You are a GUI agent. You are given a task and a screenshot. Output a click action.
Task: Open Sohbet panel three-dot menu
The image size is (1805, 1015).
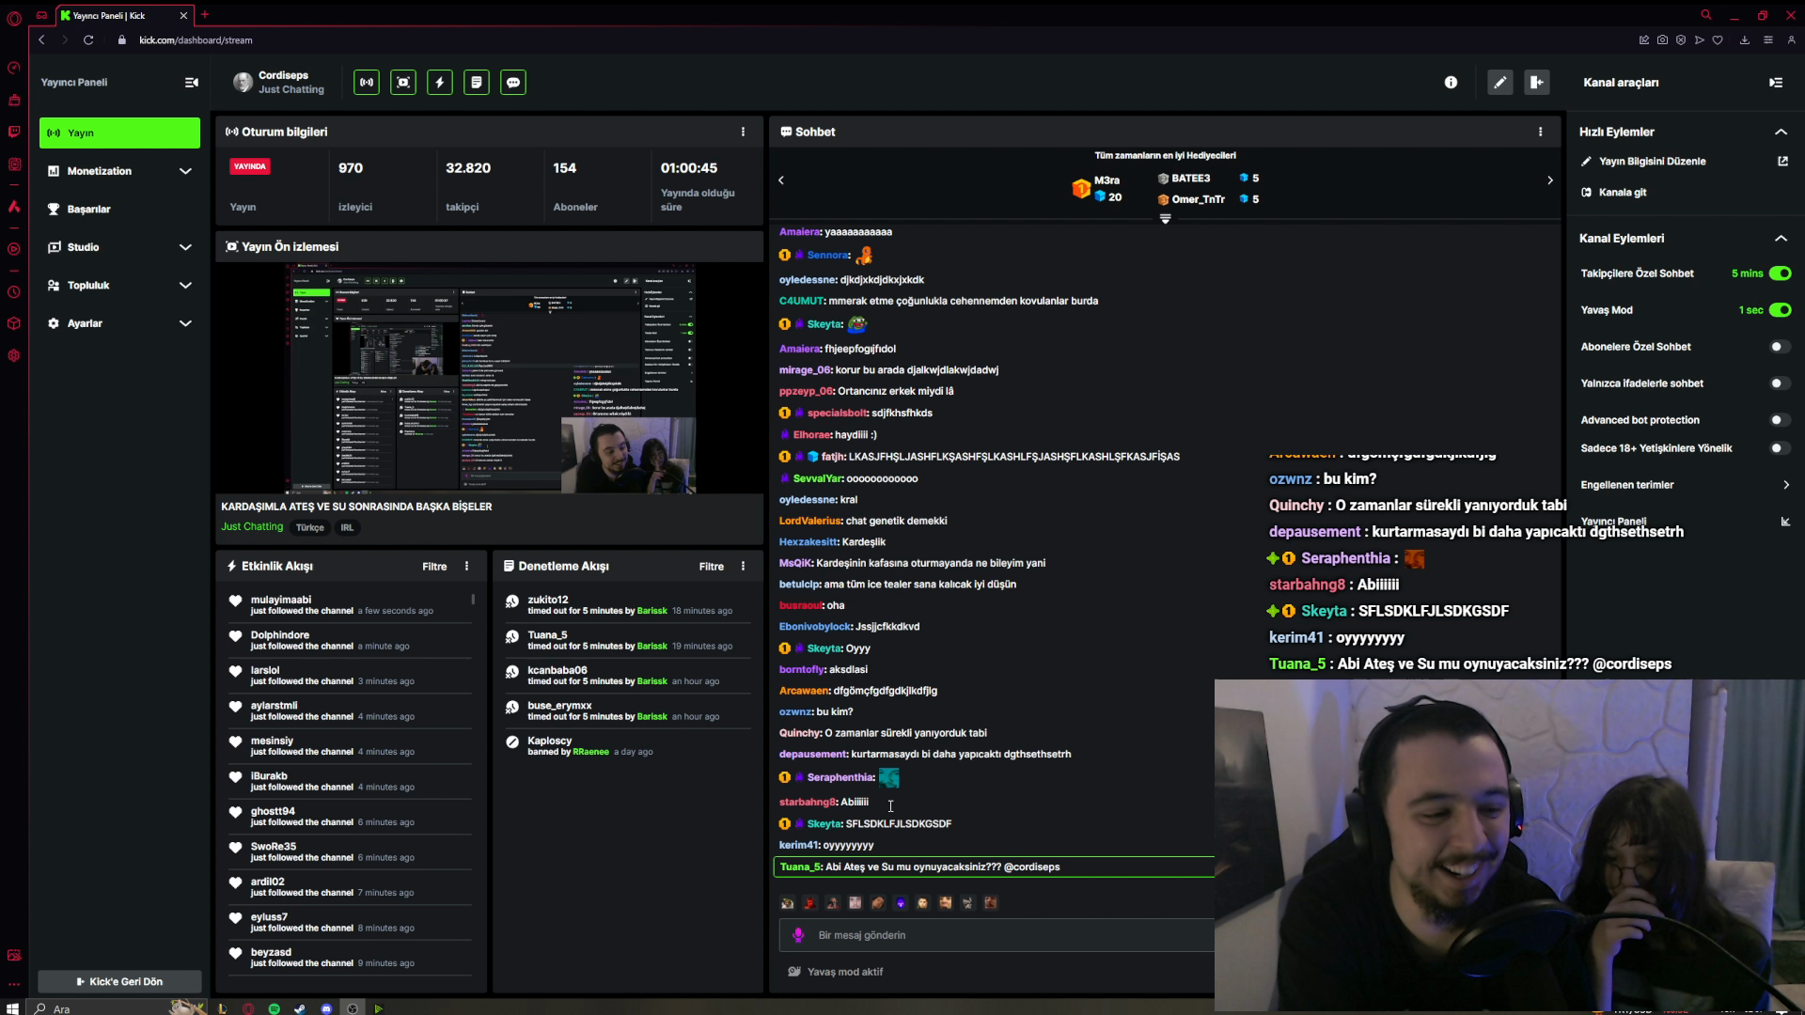pos(1540,132)
